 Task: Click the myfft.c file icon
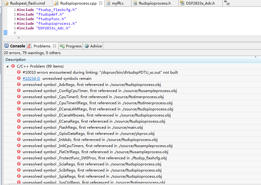(108, 3)
